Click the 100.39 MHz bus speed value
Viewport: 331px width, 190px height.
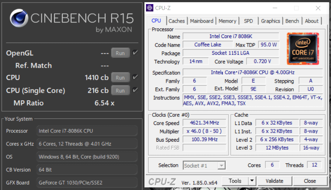[204, 139]
